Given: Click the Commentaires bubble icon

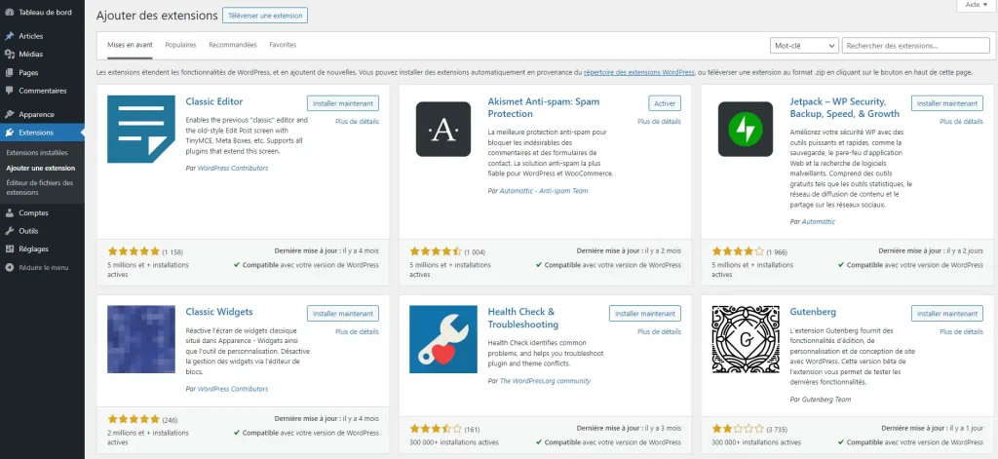Looking at the screenshot, I should tap(10, 91).
